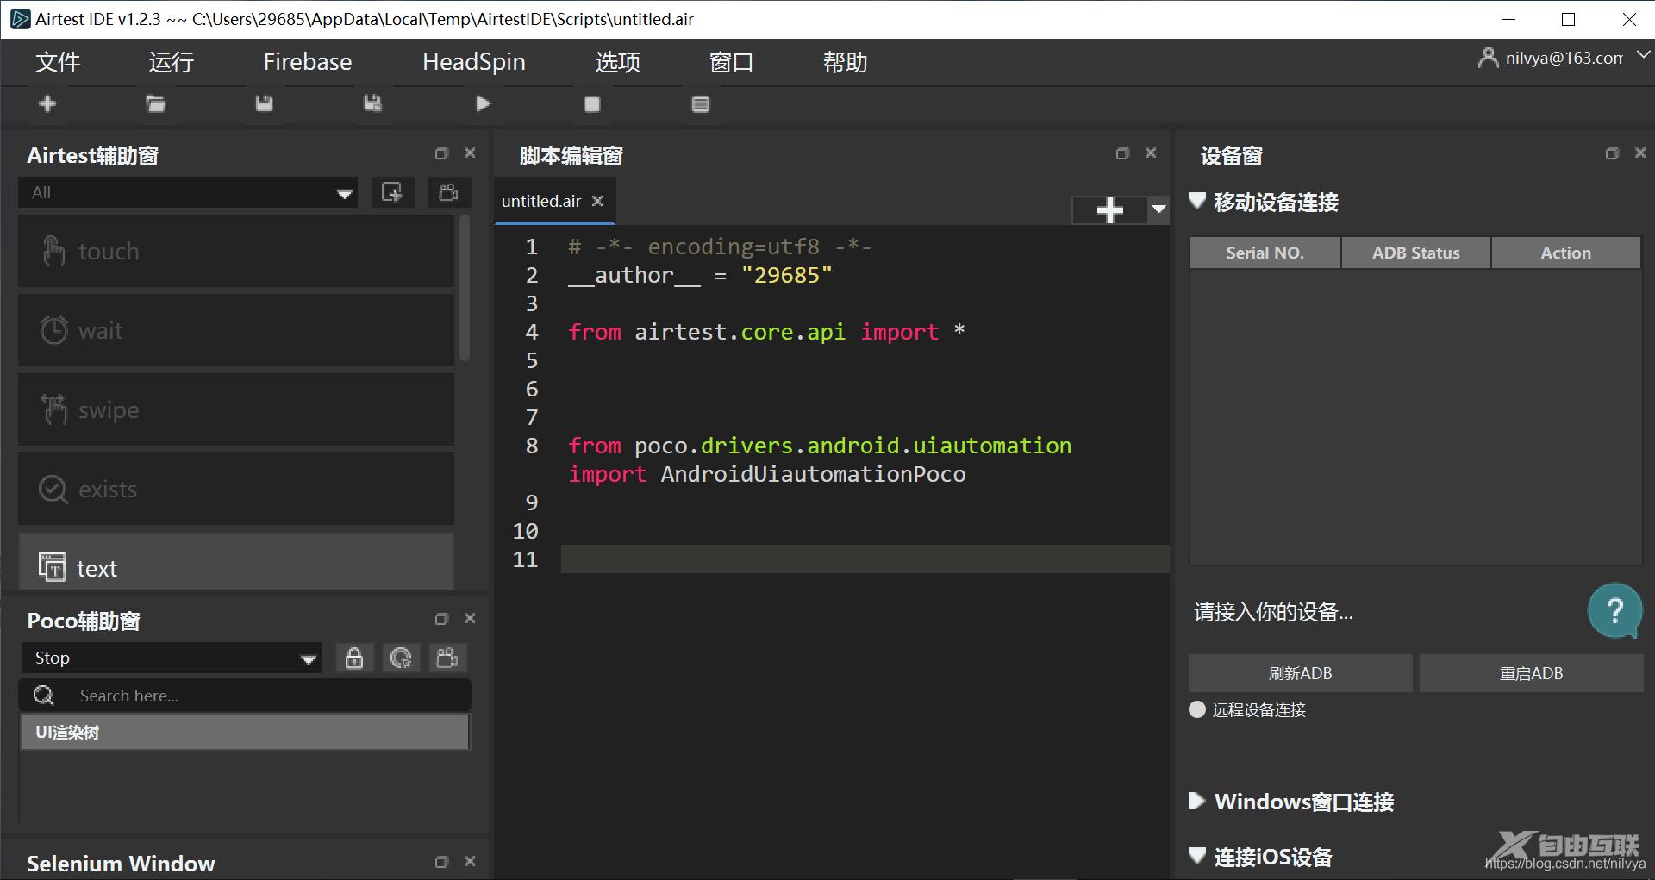The width and height of the screenshot is (1655, 880).
Task: Collapse the 移动设备连接 section
Action: 1196,201
